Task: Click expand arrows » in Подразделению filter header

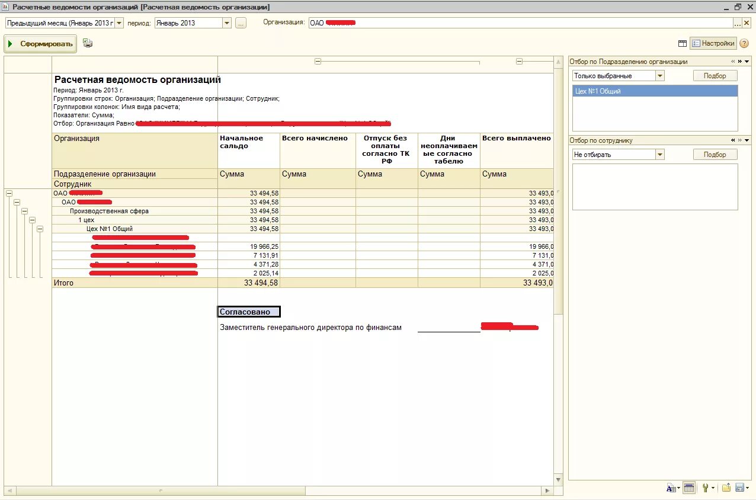Action: [739, 62]
